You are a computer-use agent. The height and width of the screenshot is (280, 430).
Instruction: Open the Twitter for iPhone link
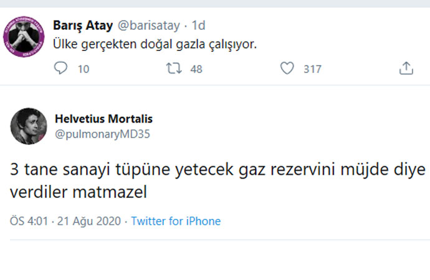pos(176,221)
